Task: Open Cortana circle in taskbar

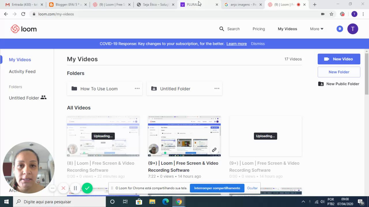Action: pyautogui.click(x=112, y=202)
